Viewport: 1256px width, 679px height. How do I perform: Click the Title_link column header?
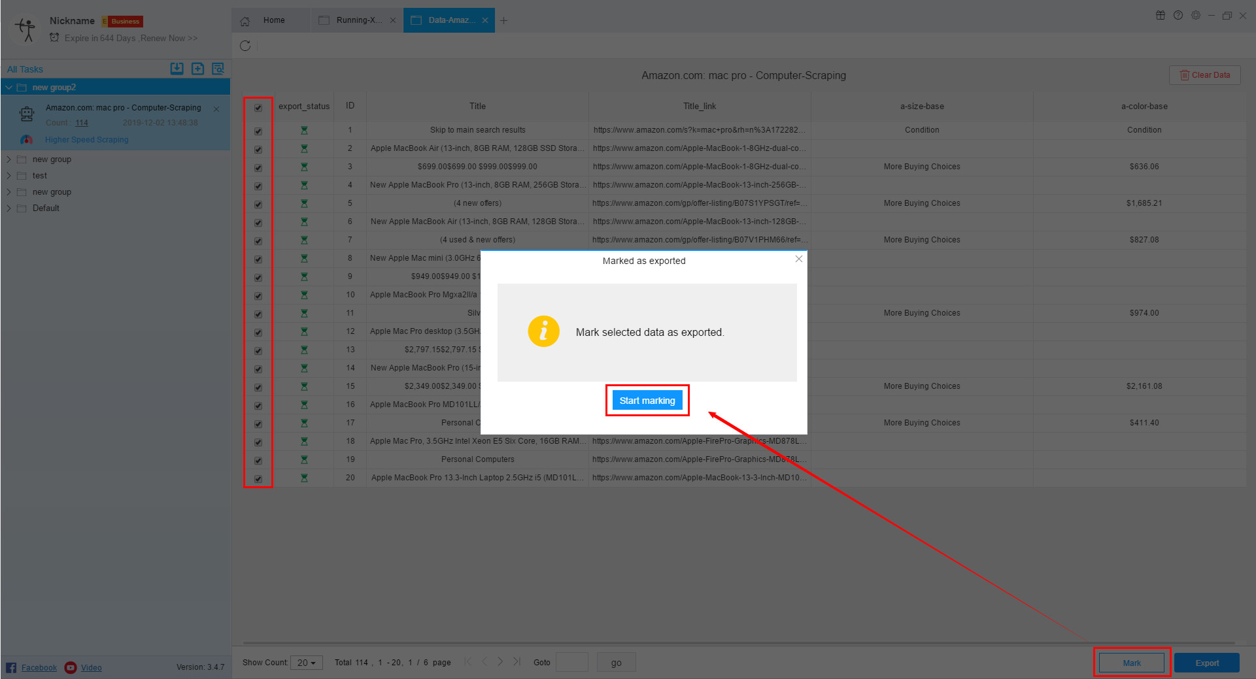[700, 106]
